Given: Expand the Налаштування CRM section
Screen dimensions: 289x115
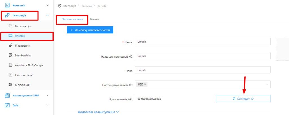Looking at the screenshot, I should coord(47,95).
